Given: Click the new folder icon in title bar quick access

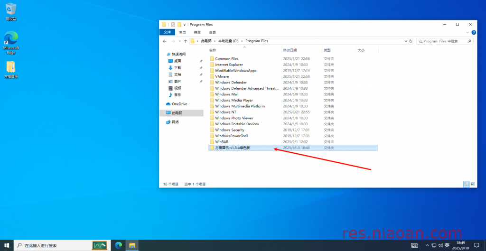Looking at the screenshot, I should (x=179, y=25).
